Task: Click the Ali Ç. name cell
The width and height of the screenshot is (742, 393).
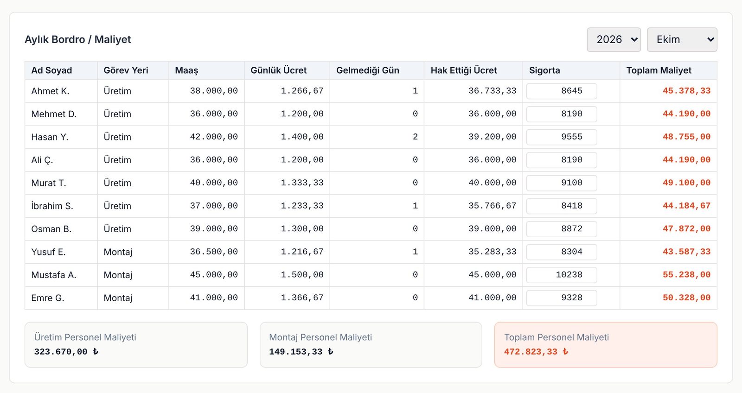Action: pyautogui.click(x=61, y=160)
